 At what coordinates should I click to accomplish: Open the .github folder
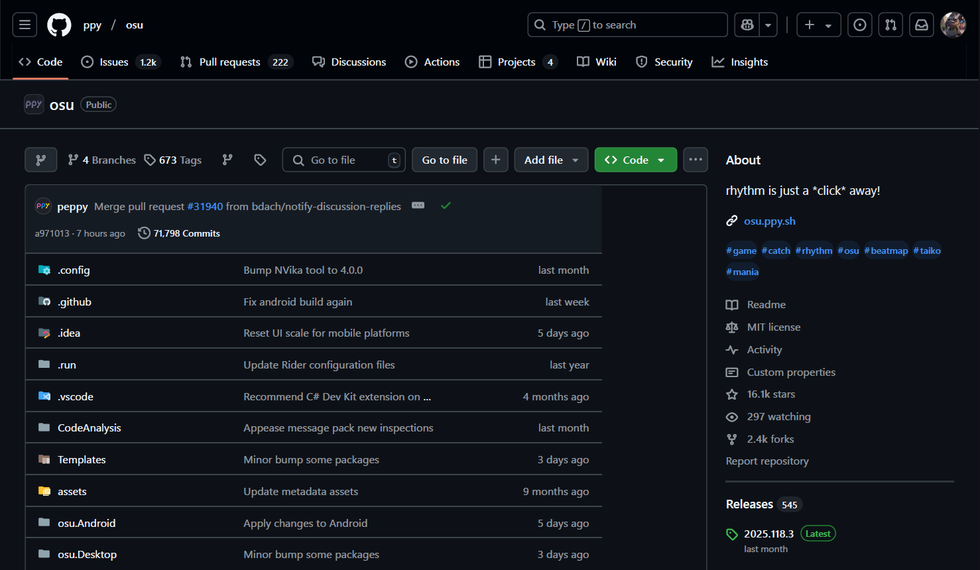[x=74, y=302]
